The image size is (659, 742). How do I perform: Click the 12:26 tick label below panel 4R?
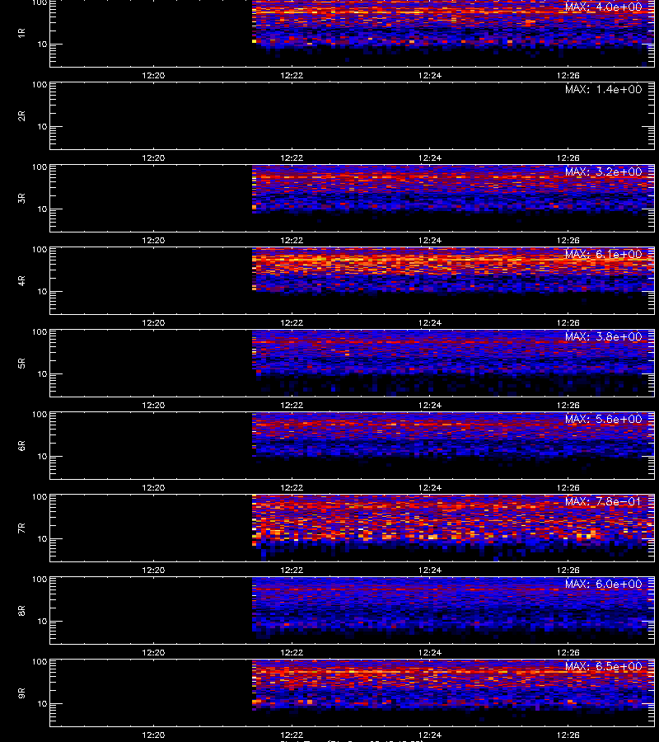pos(568,322)
